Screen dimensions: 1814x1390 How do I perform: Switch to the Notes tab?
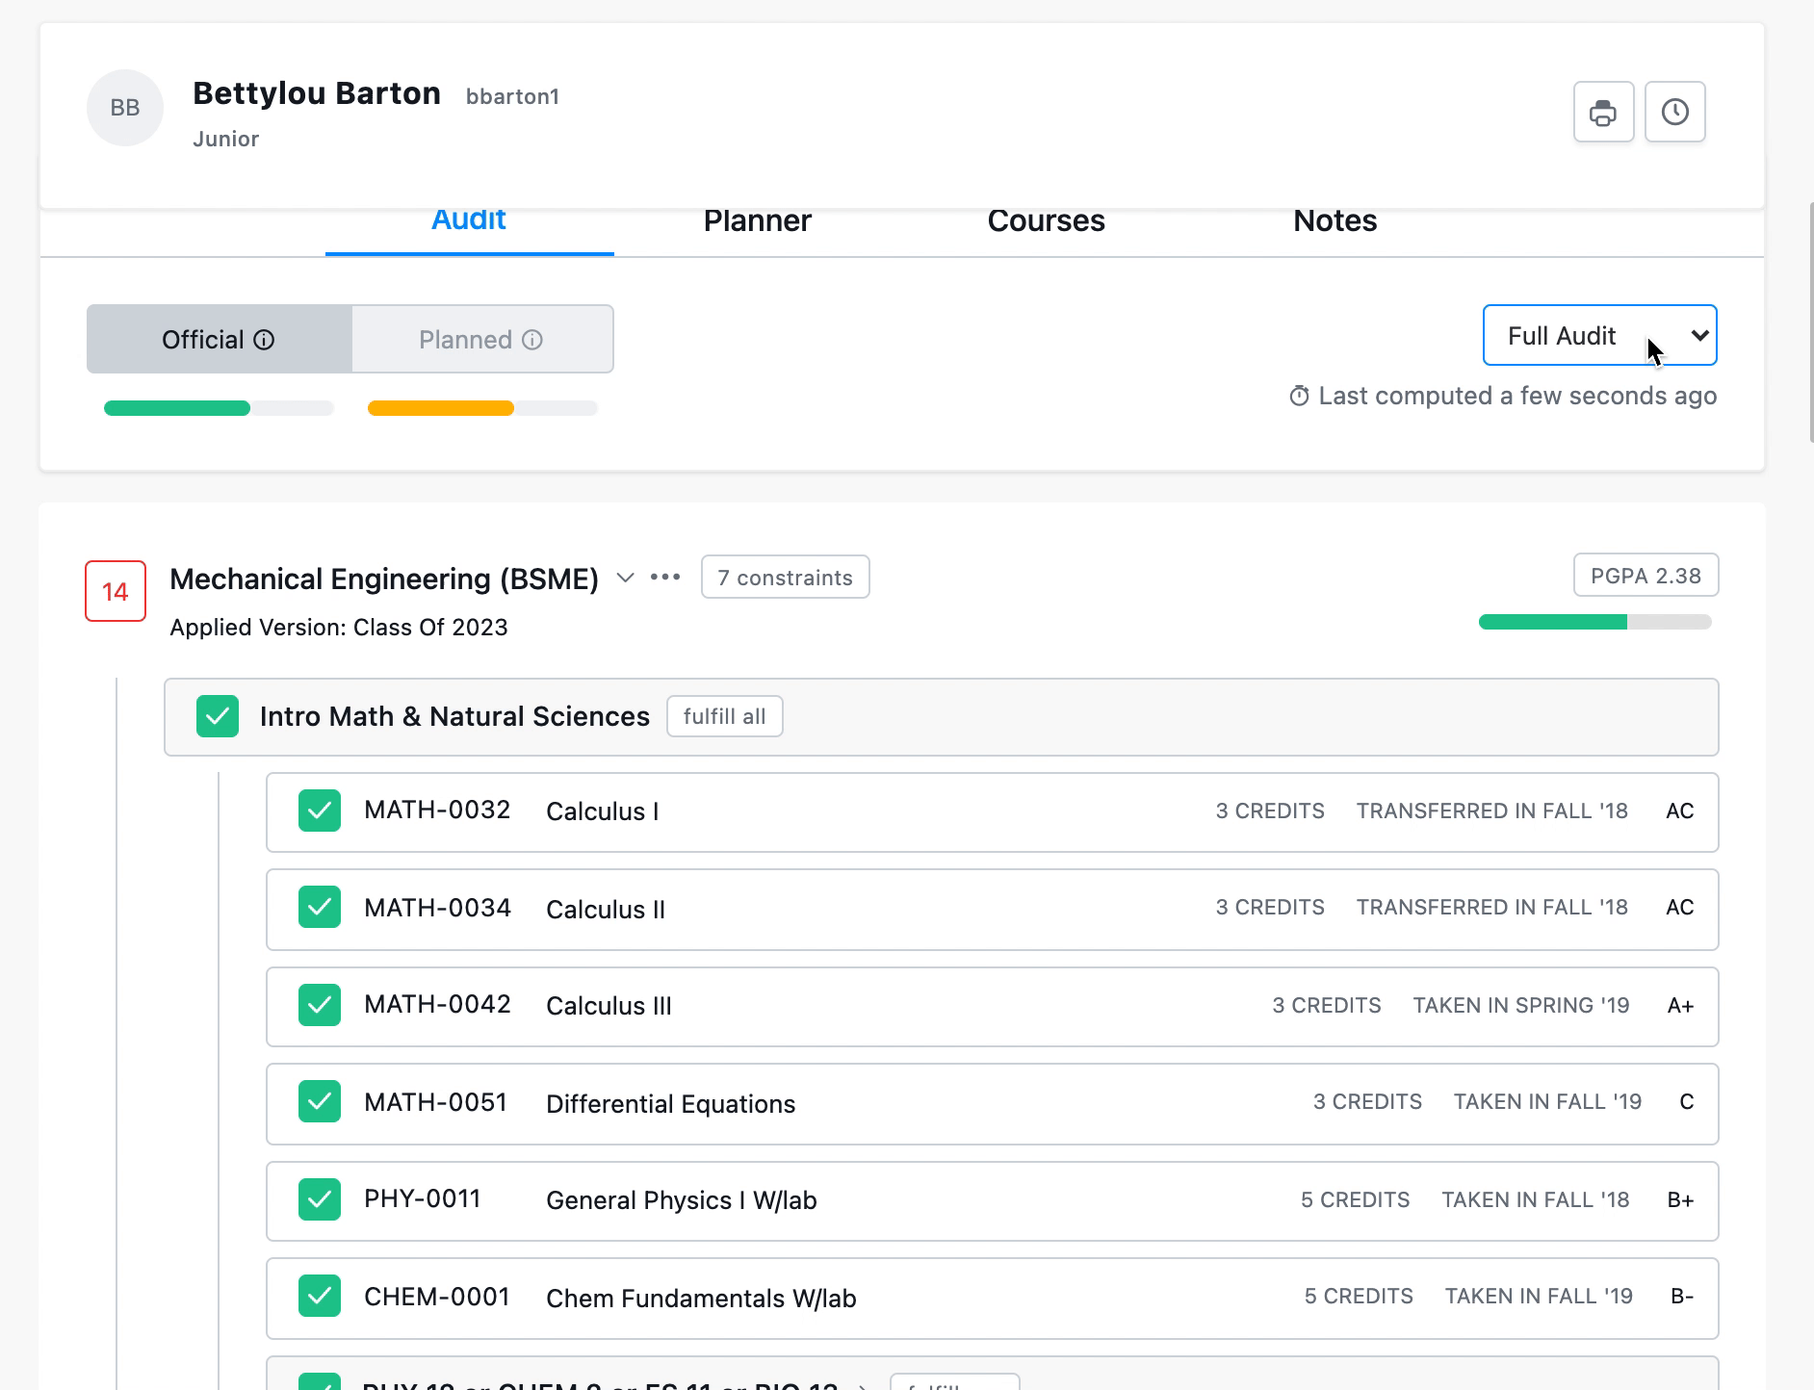coord(1335,220)
